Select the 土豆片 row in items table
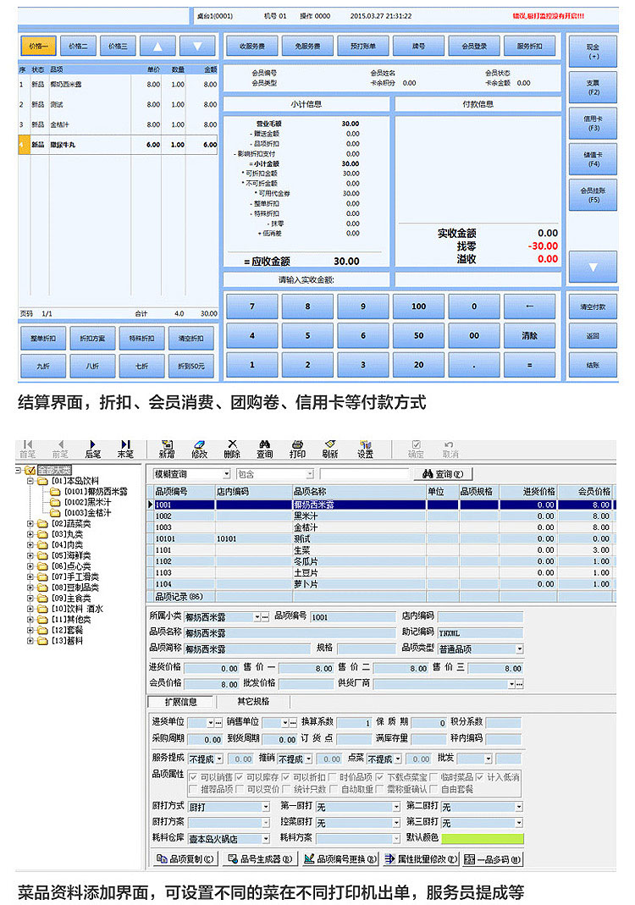The width and height of the screenshot is (635, 905). [x=381, y=572]
